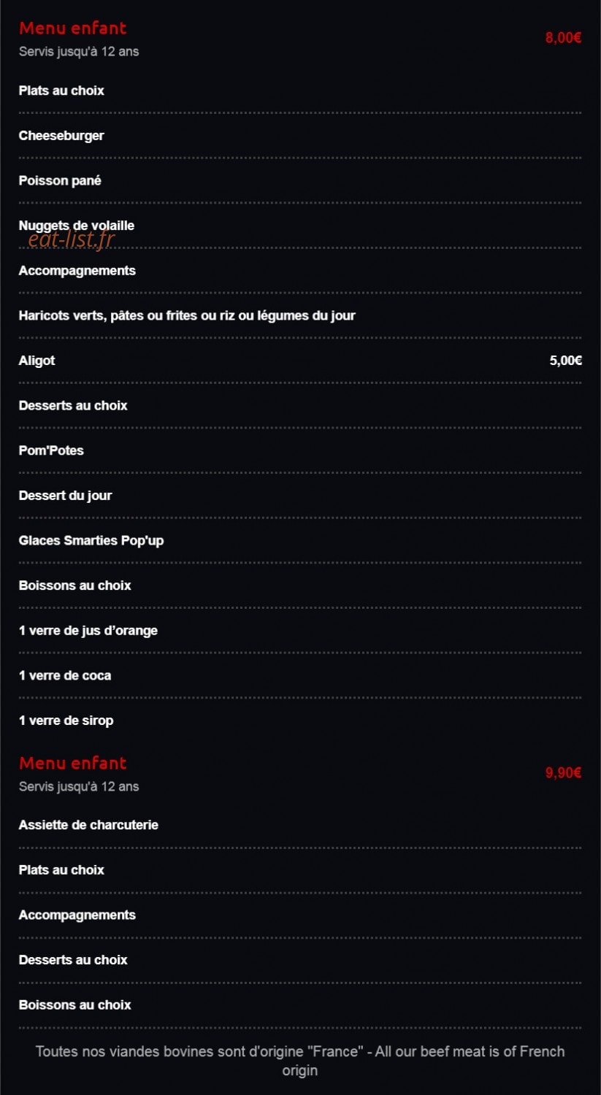Click the French beef origin footer text
This screenshot has height=1095, width=601.
[300, 1061]
